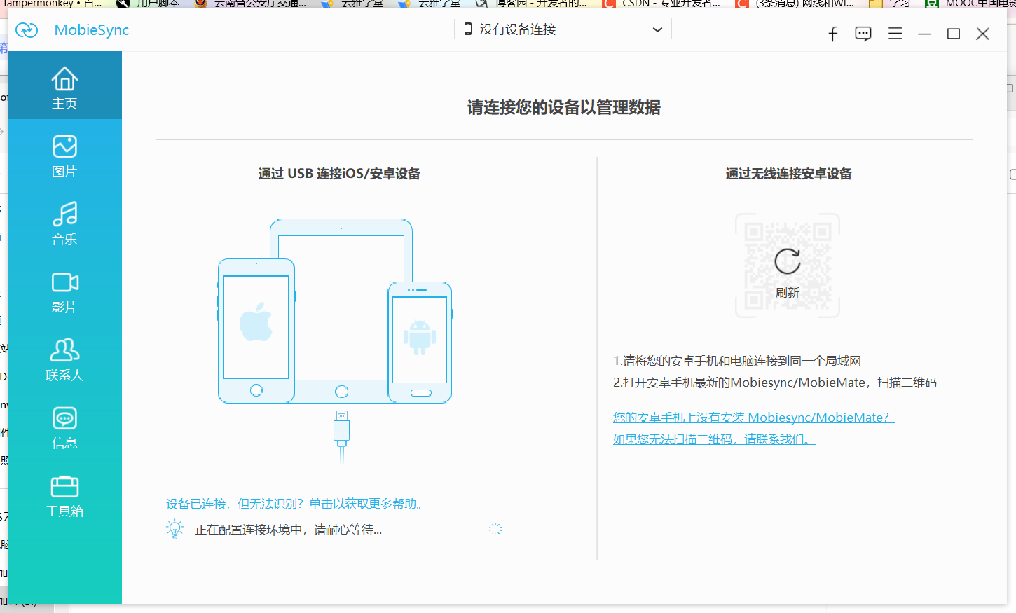Click the iPhone device illustration
Image resolution: width=1016 pixels, height=613 pixels.
[256, 331]
